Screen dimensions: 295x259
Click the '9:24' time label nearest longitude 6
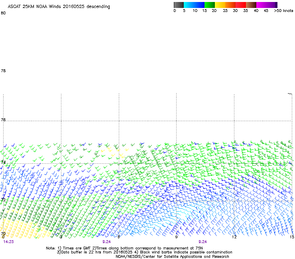(107, 242)
